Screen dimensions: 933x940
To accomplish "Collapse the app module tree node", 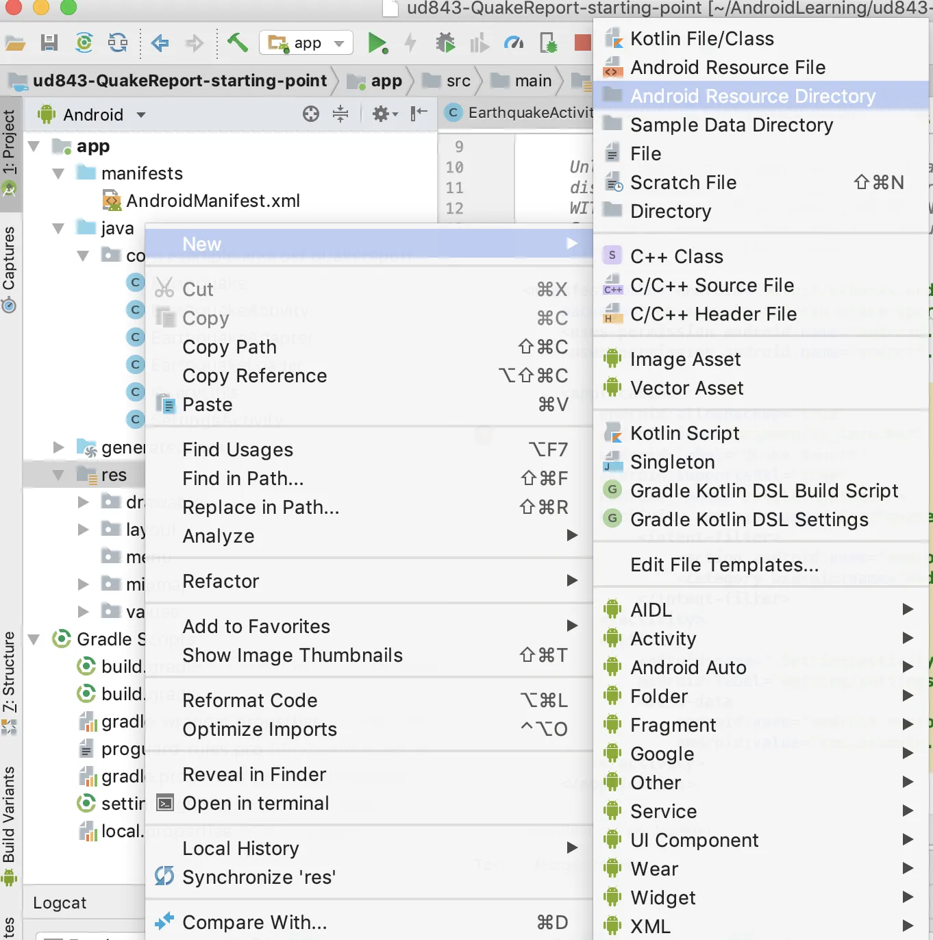I will click(34, 146).
